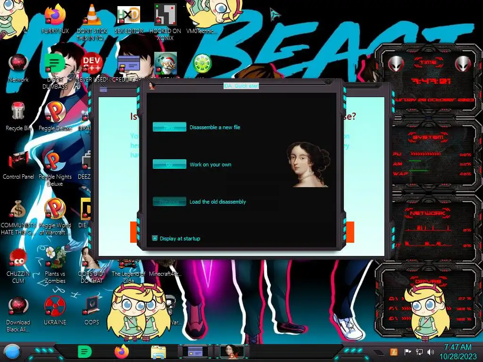Select the Network desktop icon
Image resolution: width=483 pixels, height=362 pixels.
(18, 64)
